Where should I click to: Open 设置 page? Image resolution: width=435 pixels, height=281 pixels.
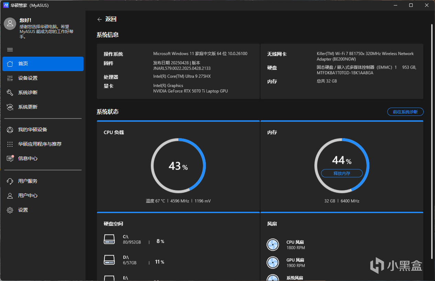43,210
